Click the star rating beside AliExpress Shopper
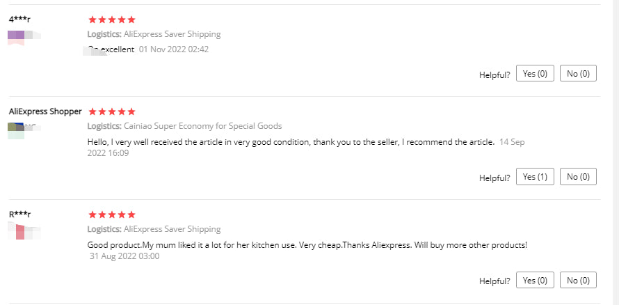The image size is (619, 305). [x=112, y=111]
